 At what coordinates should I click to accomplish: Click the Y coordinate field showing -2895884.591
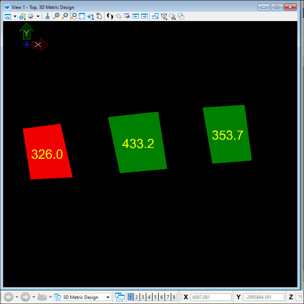pyautogui.click(x=263, y=297)
